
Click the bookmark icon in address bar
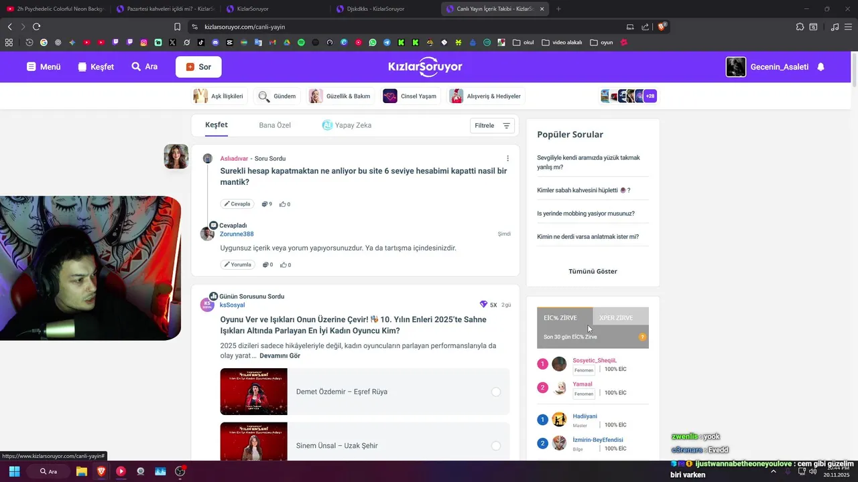click(177, 27)
